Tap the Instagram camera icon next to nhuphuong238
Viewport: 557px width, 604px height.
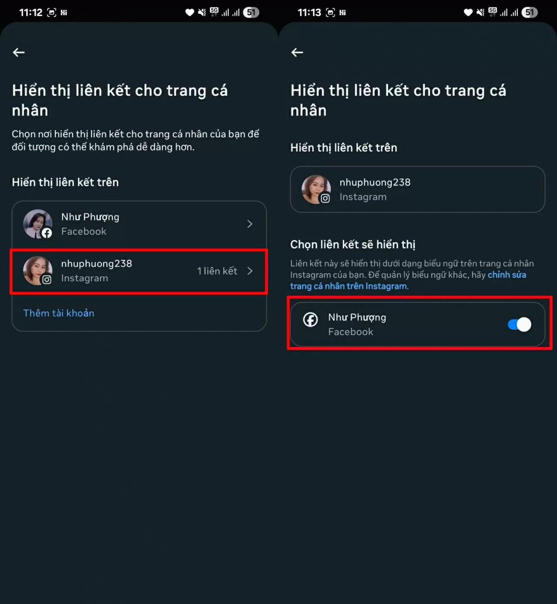click(325, 197)
